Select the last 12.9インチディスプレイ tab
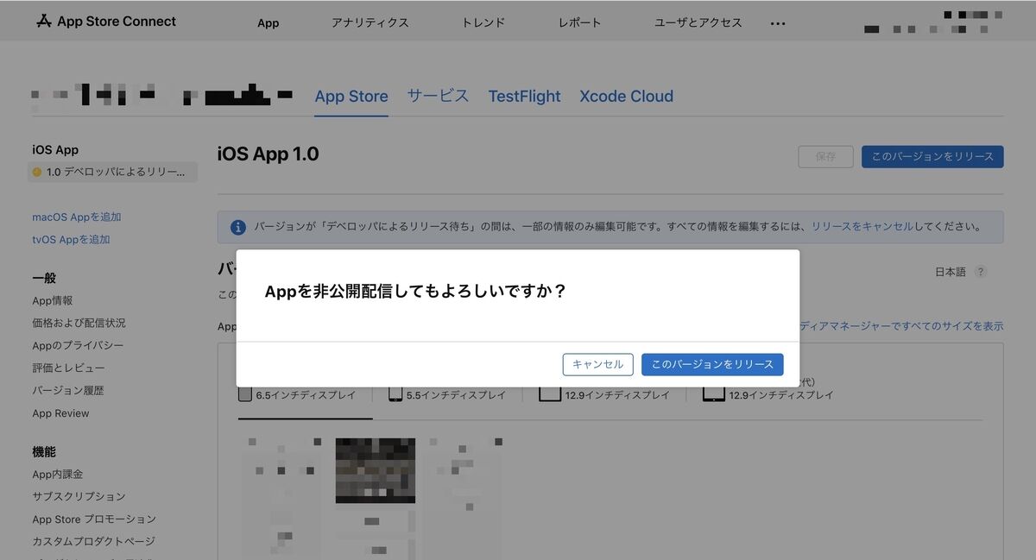This screenshot has height=560, width=1036. 768,394
